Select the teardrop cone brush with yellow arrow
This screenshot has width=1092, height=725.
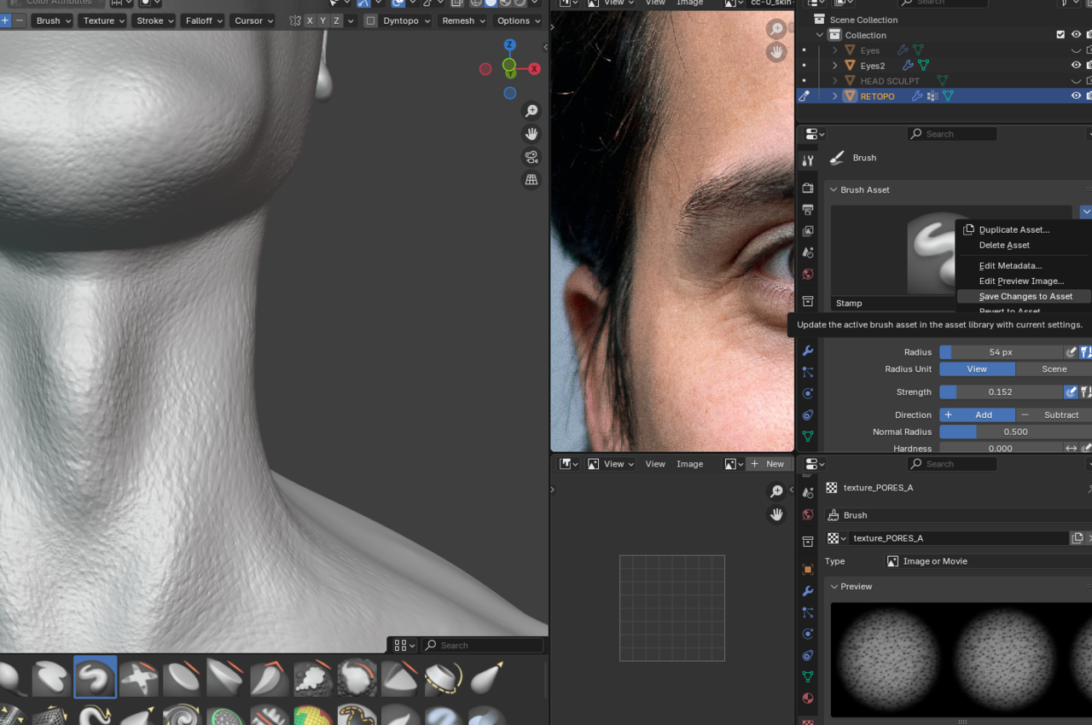pos(486,678)
